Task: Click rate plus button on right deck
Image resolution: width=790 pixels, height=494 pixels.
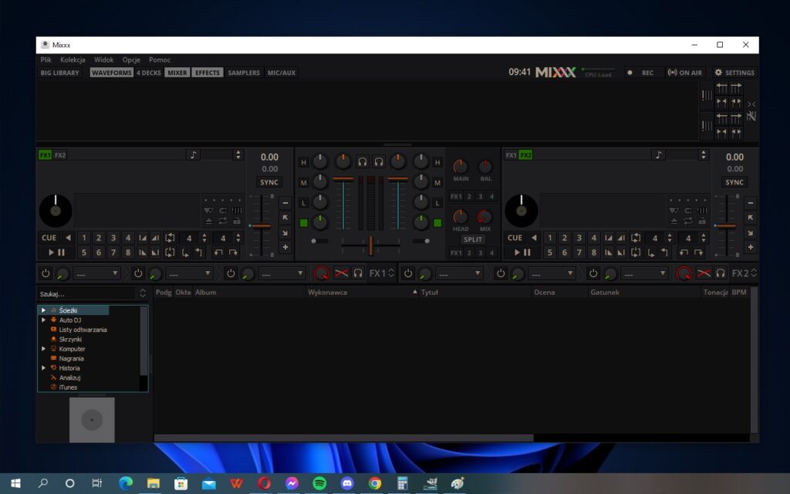Action: point(750,247)
